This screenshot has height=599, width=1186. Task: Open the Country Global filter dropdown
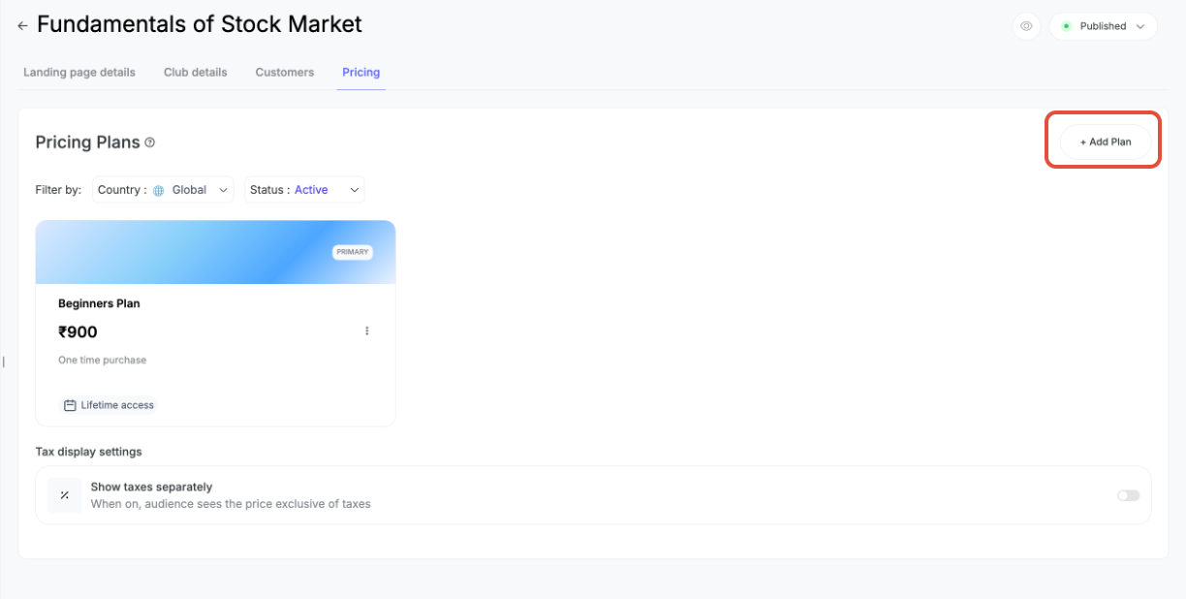[163, 190]
